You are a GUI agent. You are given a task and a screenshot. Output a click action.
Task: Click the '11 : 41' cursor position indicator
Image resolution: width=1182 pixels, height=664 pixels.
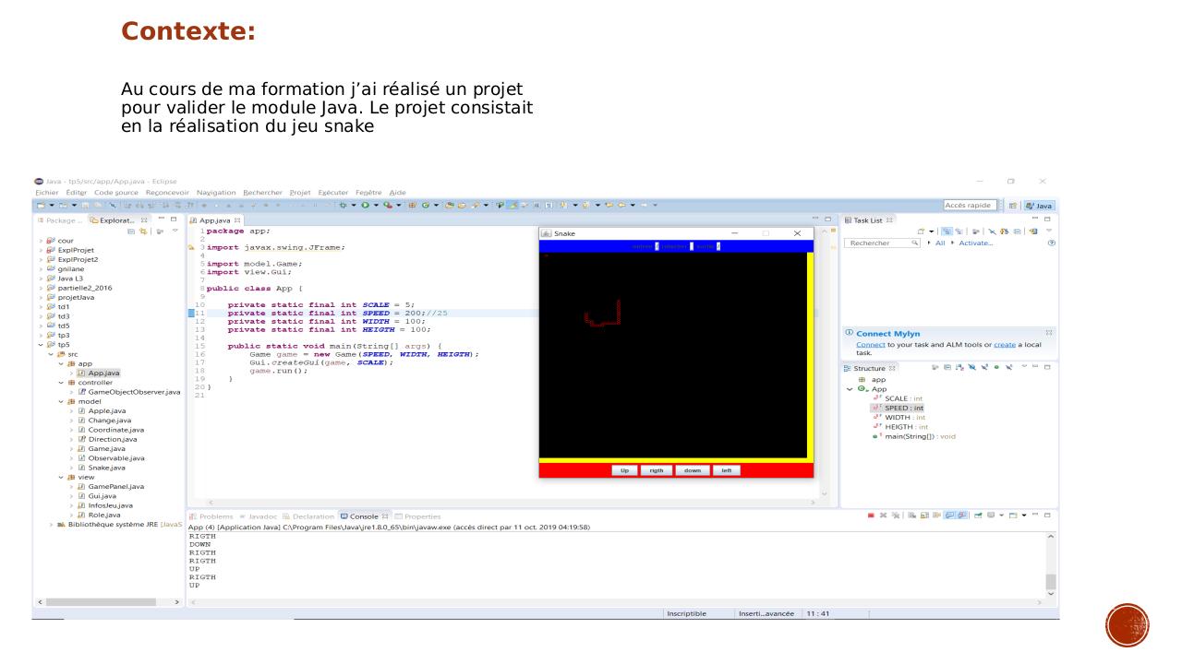(x=816, y=612)
